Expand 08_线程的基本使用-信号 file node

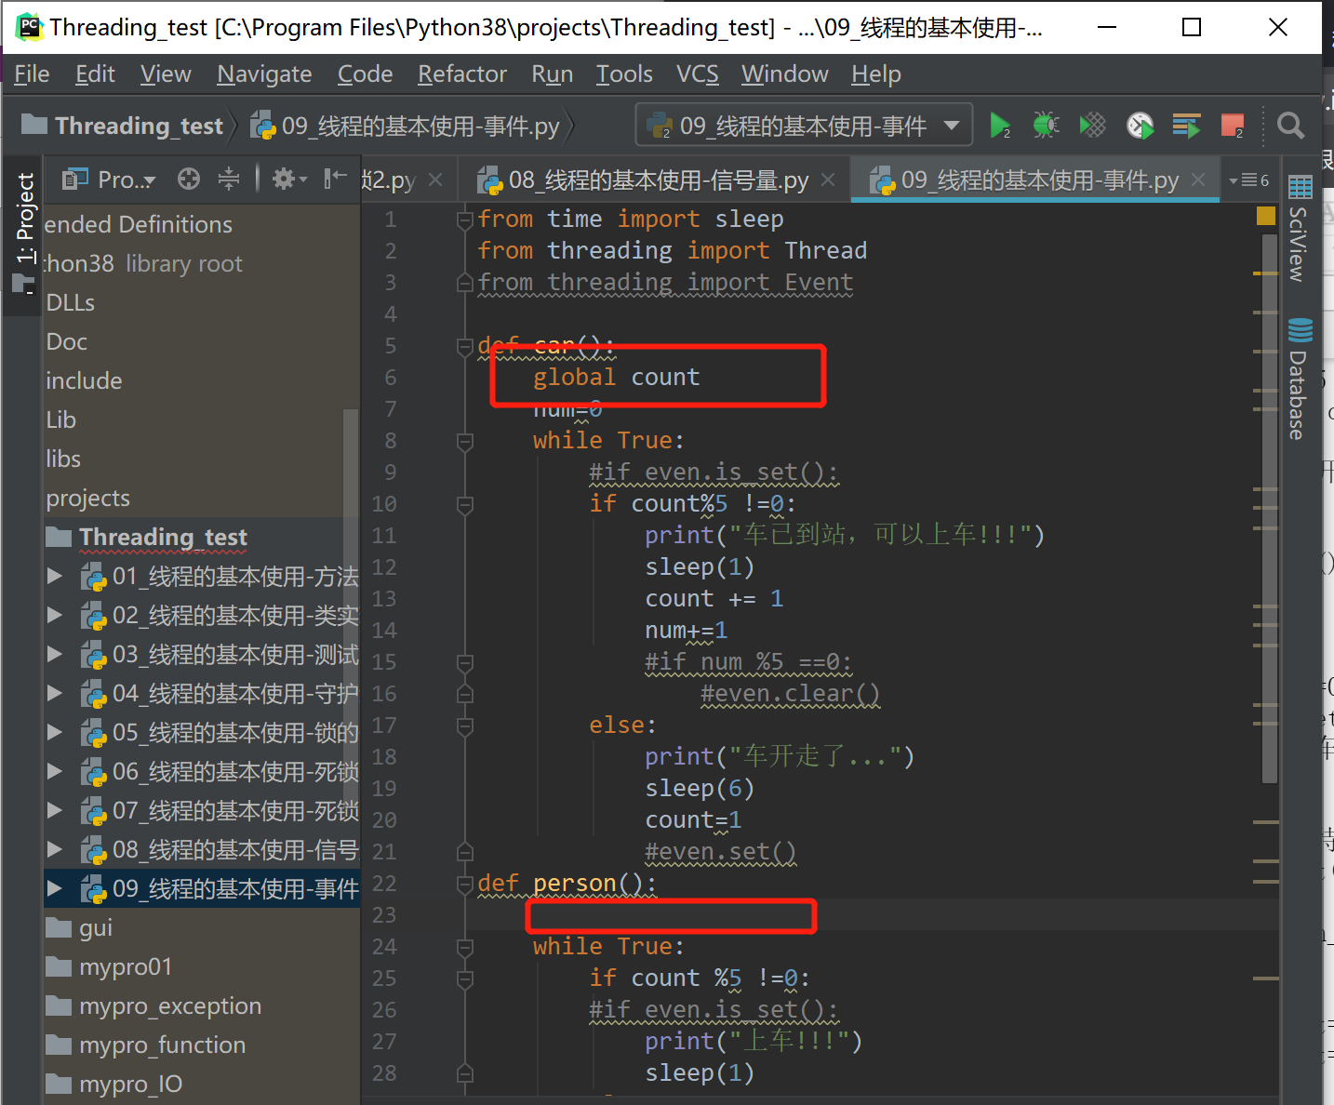[x=55, y=850]
